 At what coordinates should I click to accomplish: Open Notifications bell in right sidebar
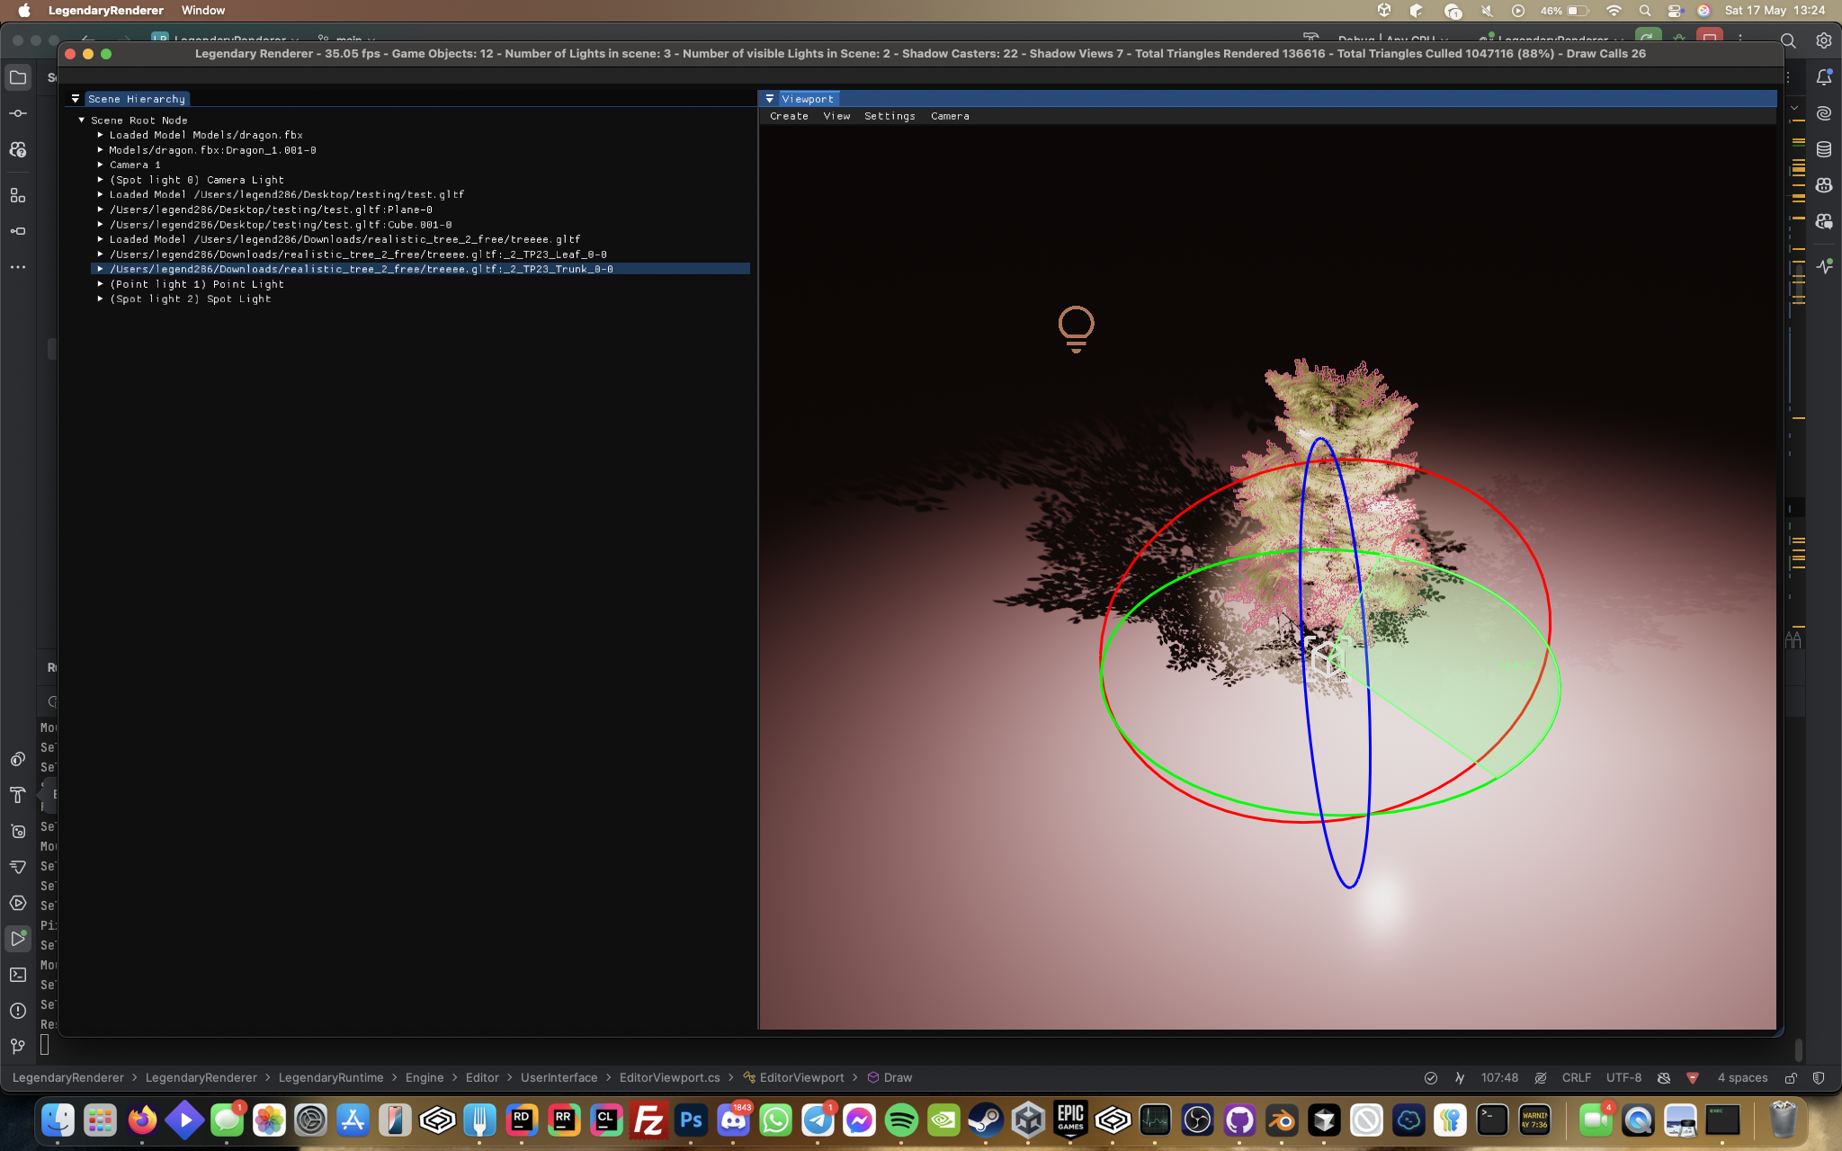(x=1824, y=77)
